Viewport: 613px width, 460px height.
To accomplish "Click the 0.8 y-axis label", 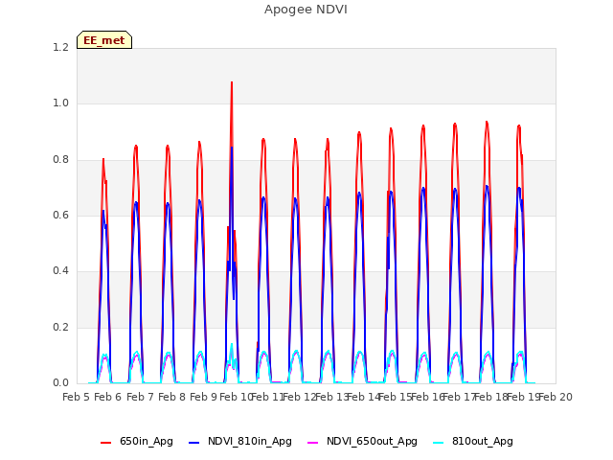I will point(60,159).
